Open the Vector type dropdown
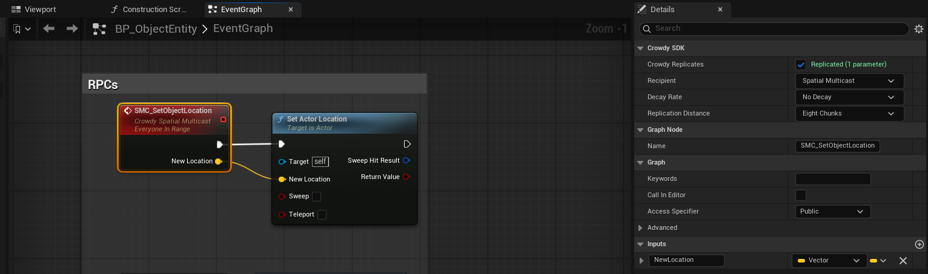 point(829,261)
